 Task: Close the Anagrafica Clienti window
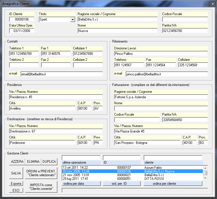[x=212, y=4]
